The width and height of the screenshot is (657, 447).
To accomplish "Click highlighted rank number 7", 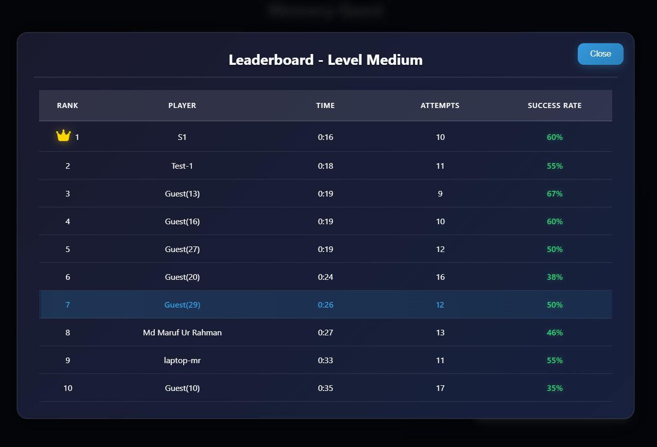I will (x=68, y=305).
